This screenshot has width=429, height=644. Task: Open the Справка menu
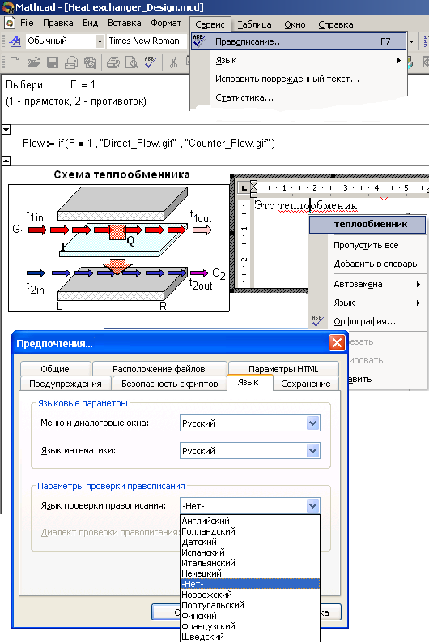click(x=336, y=24)
